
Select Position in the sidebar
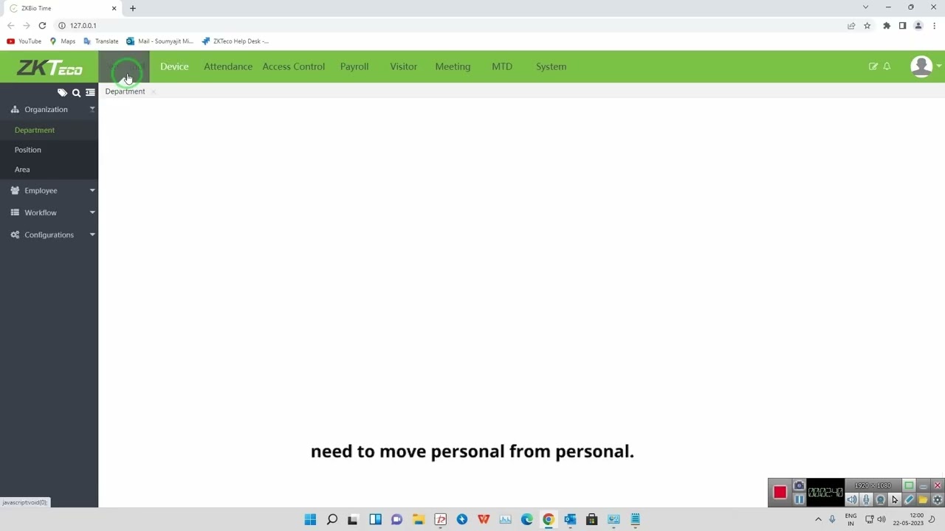(x=28, y=150)
